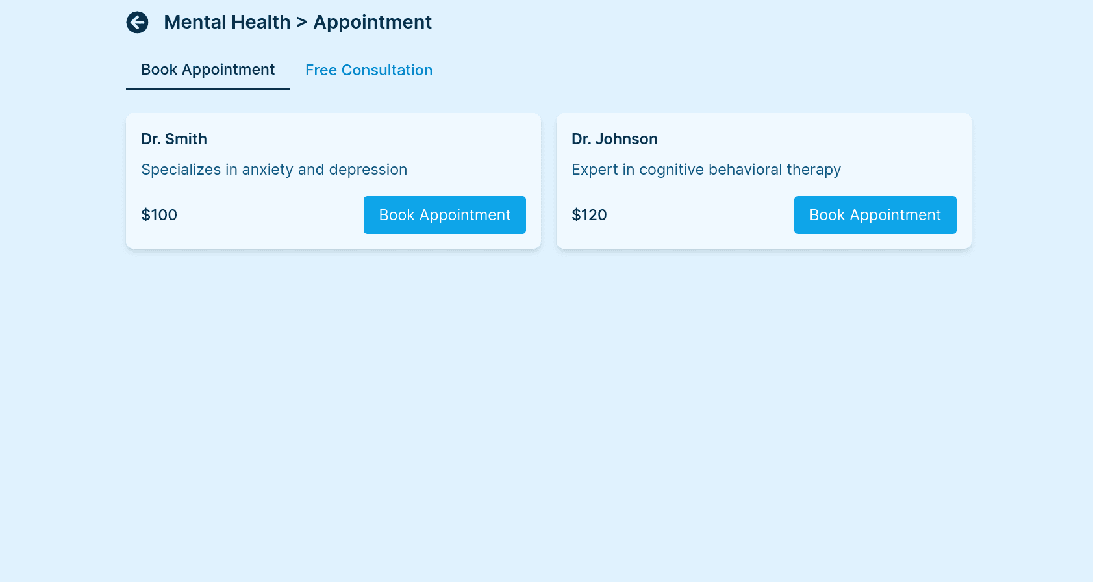Select the cognitive behavioral therapy description
The height and width of the screenshot is (582, 1093).
pyautogui.click(x=706, y=170)
